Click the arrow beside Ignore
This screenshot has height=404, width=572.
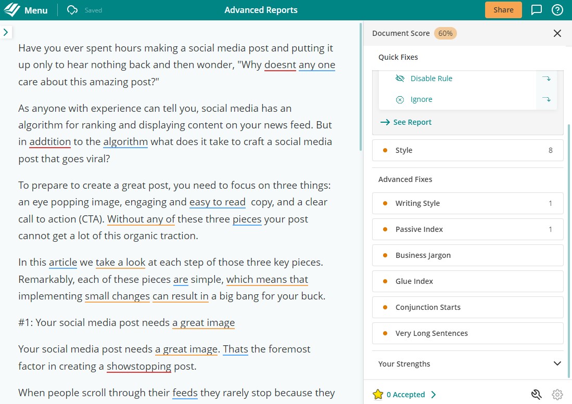(546, 99)
